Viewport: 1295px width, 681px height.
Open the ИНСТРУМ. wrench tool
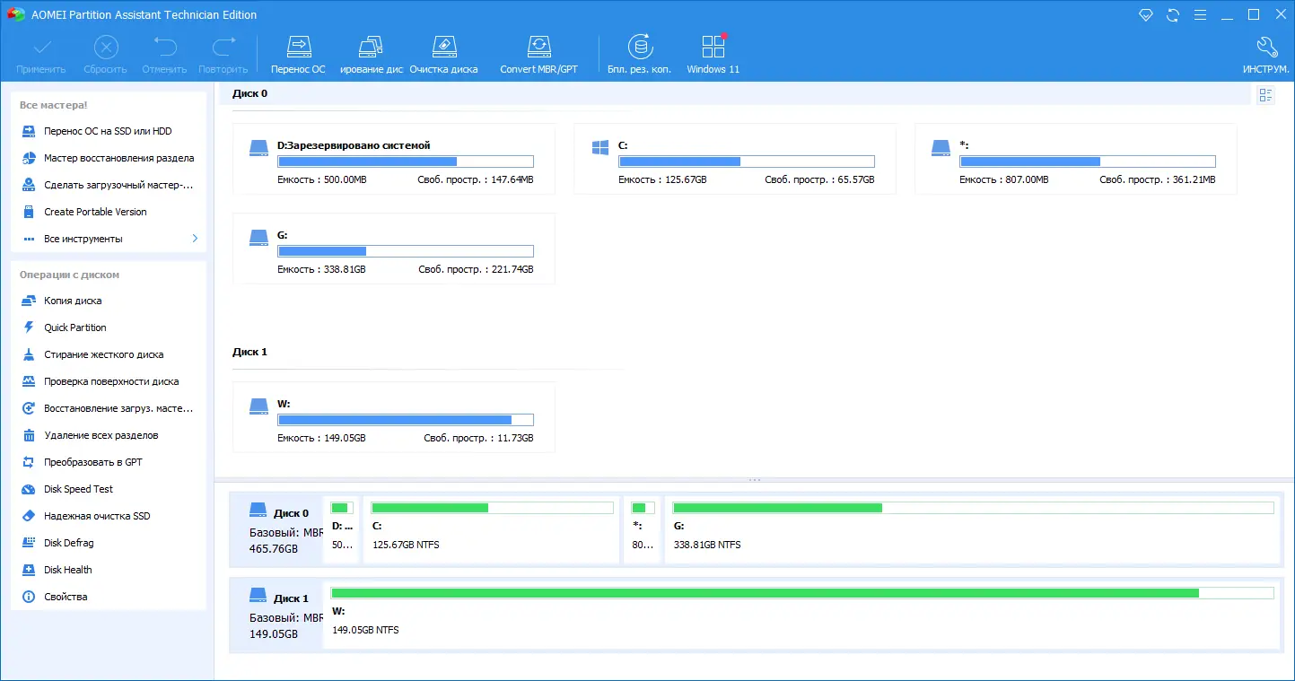[x=1266, y=51]
